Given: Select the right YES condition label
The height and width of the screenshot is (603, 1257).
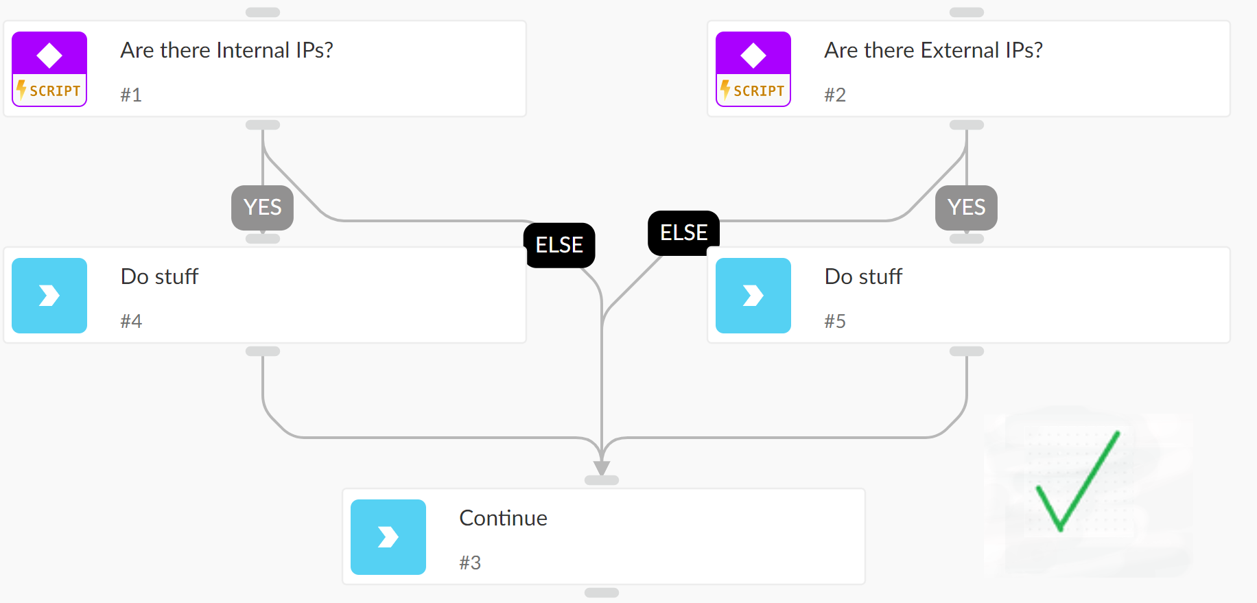Looking at the screenshot, I should pos(966,207).
